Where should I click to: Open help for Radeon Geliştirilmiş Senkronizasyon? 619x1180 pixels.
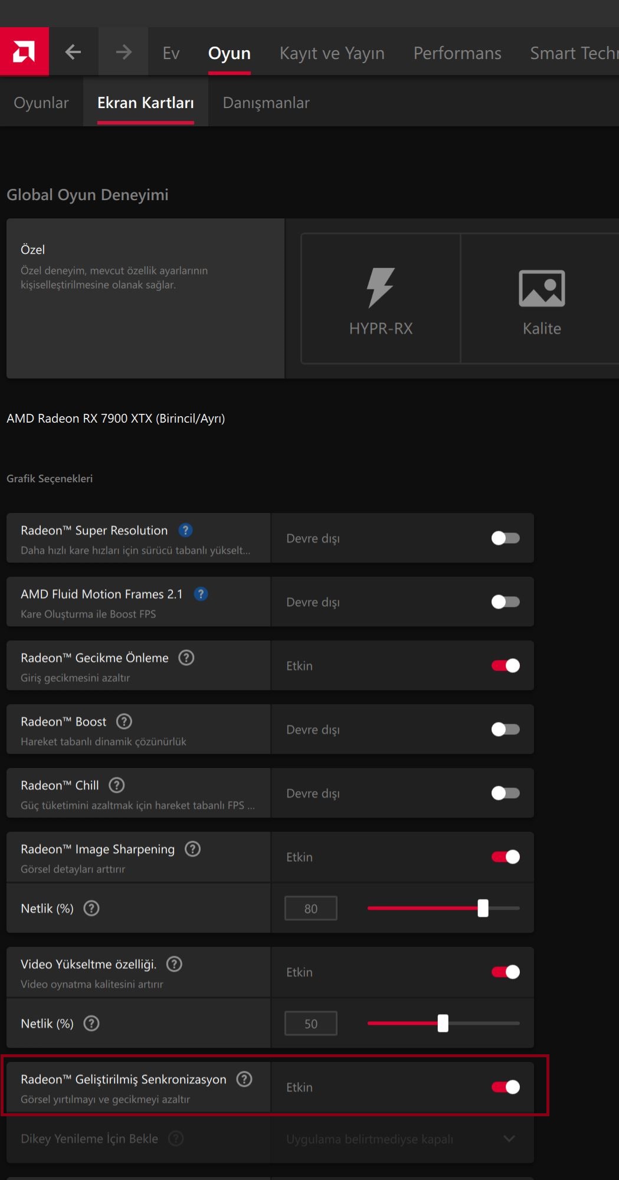[x=244, y=1079]
